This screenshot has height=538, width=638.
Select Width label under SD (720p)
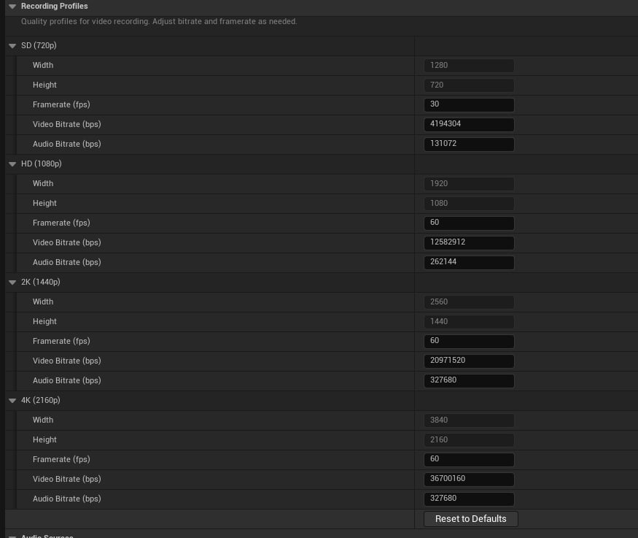(x=43, y=65)
